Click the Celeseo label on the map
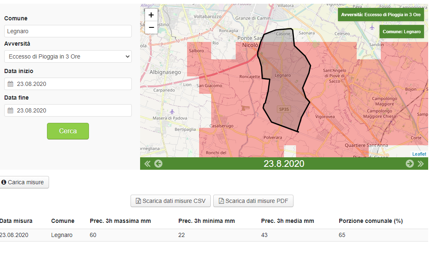 342,34
